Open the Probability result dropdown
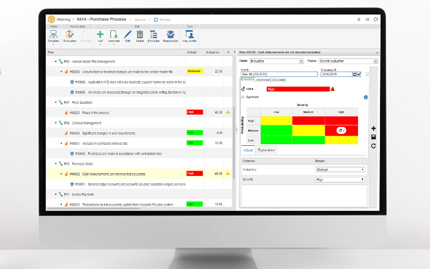The width and height of the screenshot is (430, 269). (340, 169)
